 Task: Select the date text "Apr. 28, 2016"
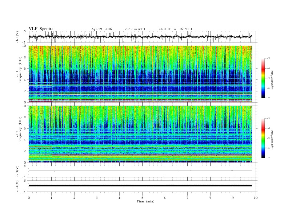101,29
